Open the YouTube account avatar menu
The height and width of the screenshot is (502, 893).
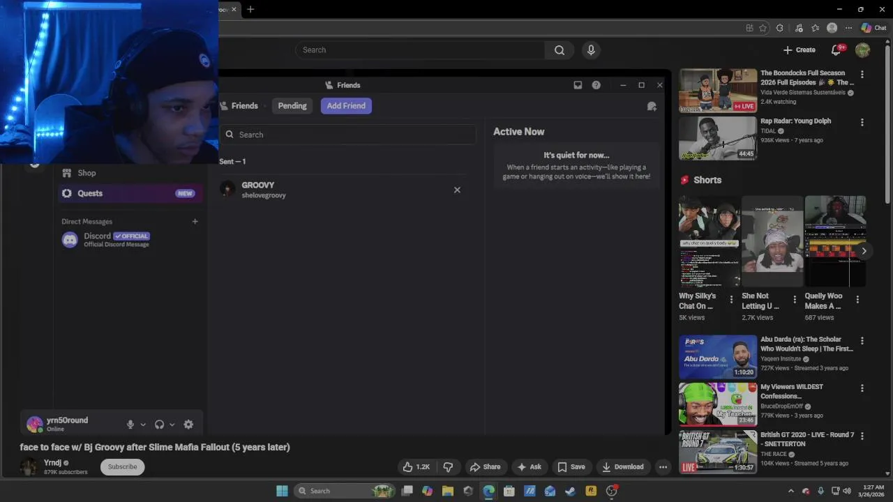[x=862, y=50]
